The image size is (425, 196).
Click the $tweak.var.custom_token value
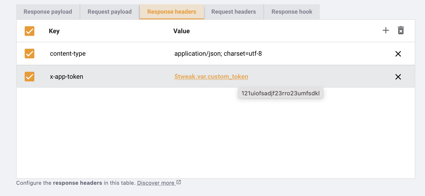(211, 77)
